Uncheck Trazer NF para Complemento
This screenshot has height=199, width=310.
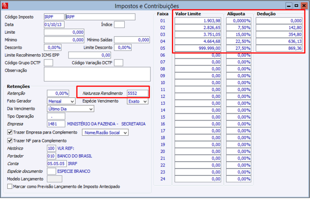point(10,140)
